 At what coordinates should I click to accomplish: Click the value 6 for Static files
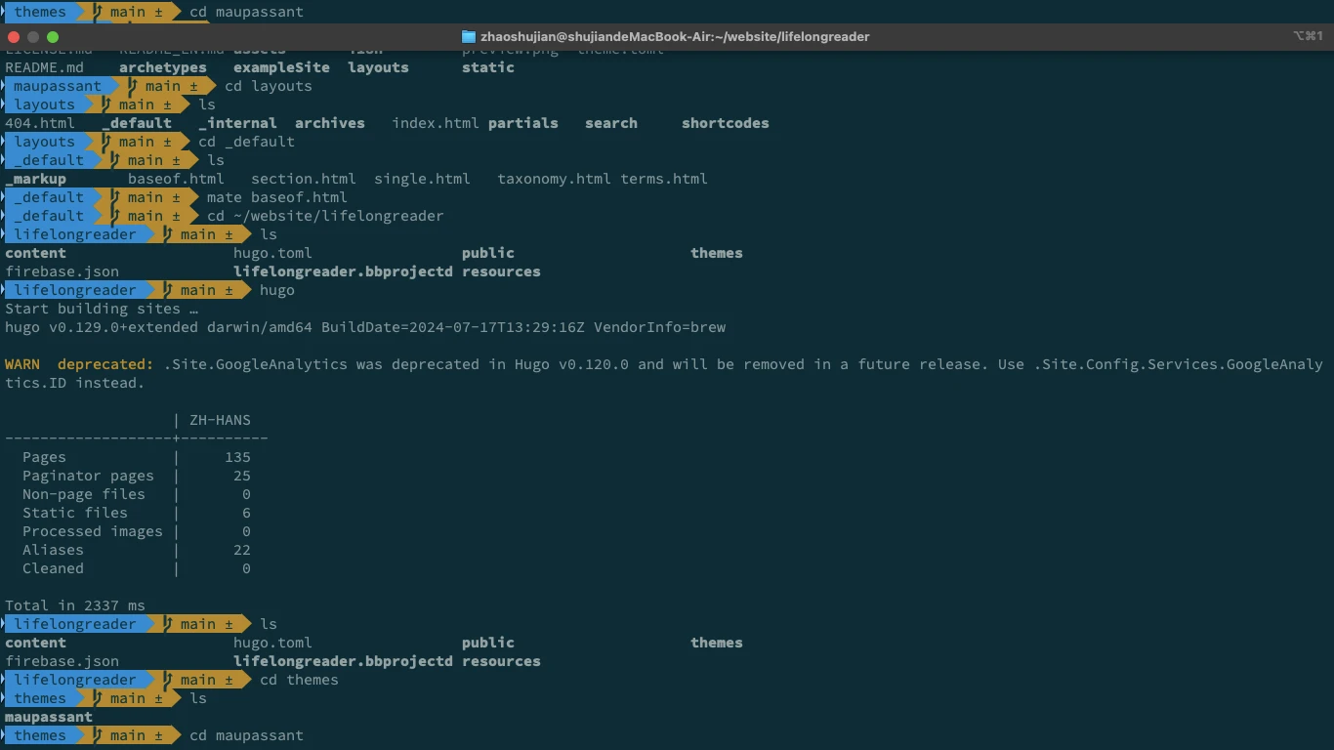pyautogui.click(x=246, y=513)
